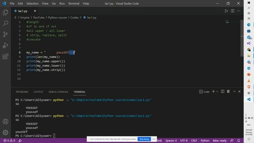
Task: Open the Run and Debug view
Action: pyautogui.click(x=5, y=45)
